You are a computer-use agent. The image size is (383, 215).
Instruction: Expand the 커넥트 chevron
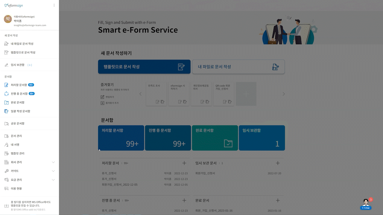tap(53, 171)
